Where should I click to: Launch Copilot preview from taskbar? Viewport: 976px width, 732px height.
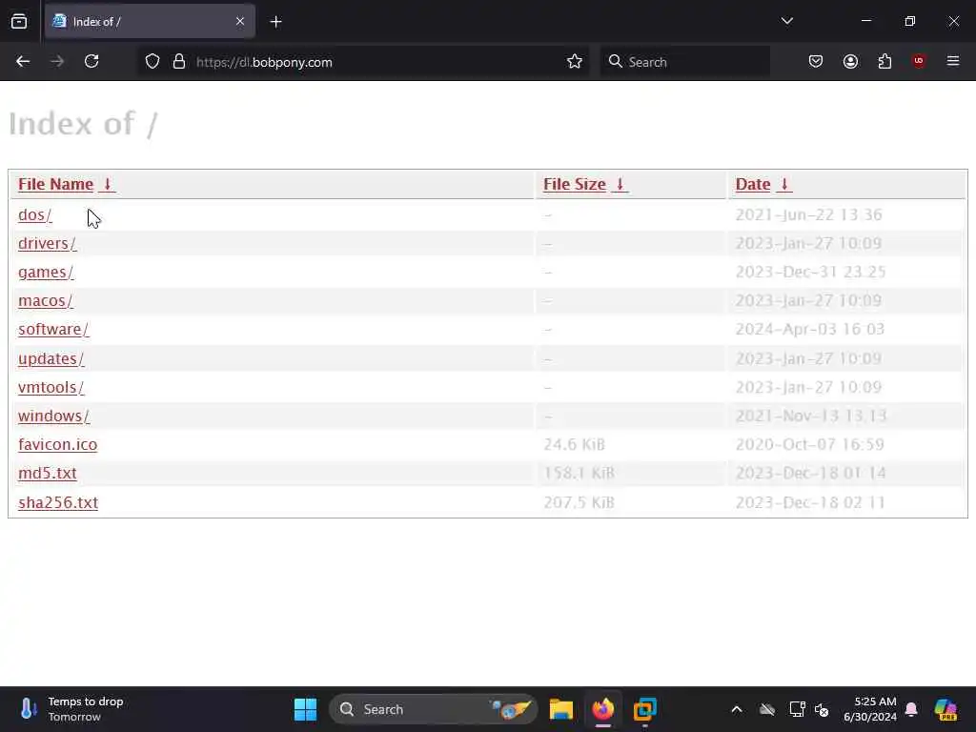coord(945,709)
